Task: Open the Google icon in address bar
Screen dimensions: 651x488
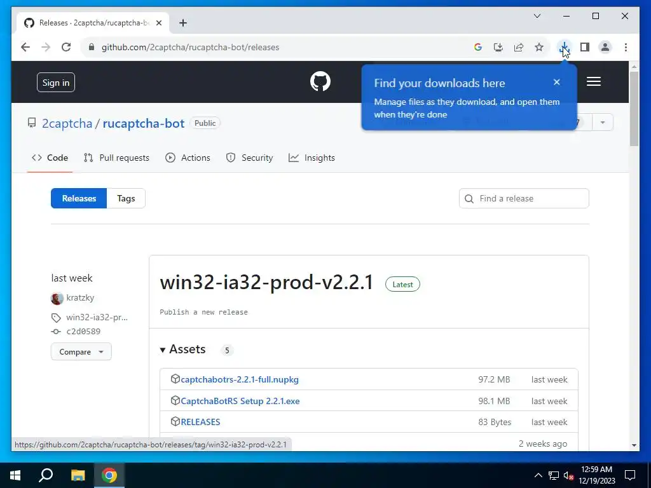Action: pos(478,47)
